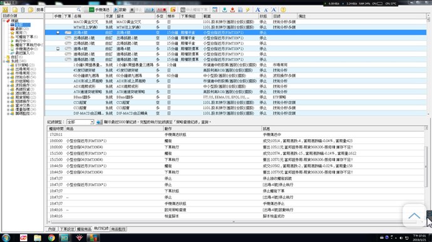The height and width of the screenshot is (242, 432).
Task: Select 最新 (20) tag in tree
Action: point(22,29)
